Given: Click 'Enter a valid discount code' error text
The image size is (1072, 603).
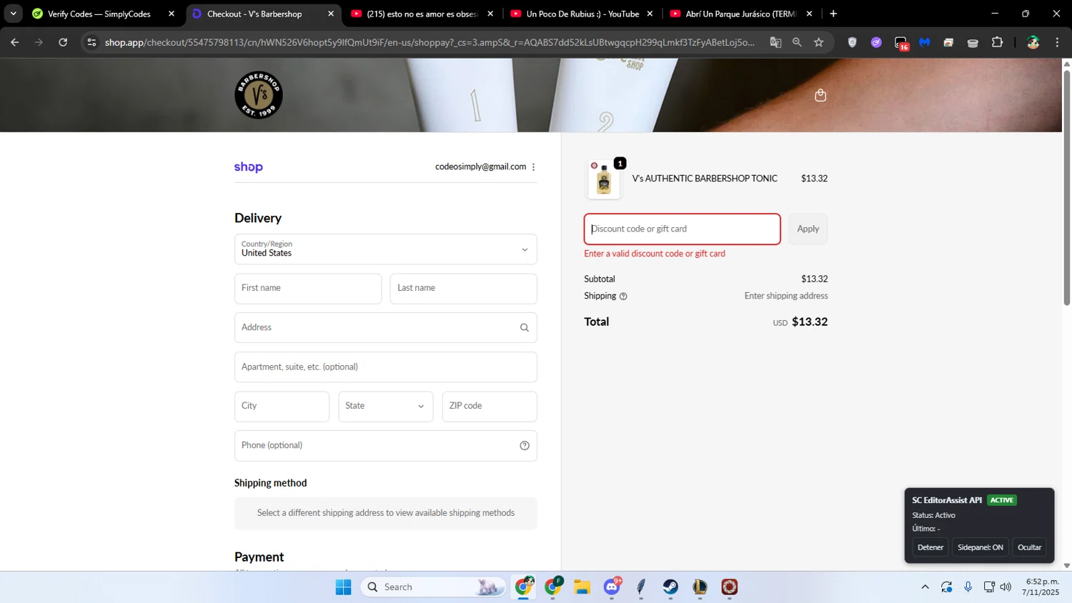Looking at the screenshot, I should click(x=655, y=254).
